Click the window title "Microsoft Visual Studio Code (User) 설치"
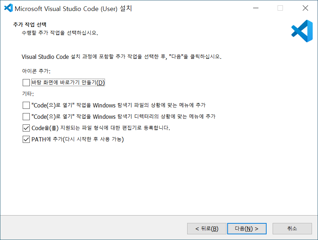Screen dimensions: 318x240 pos(73,9)
